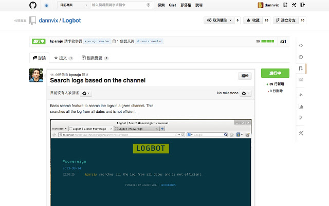
Task: Open the Logbot repository link
Action: (x=71, y=21)
